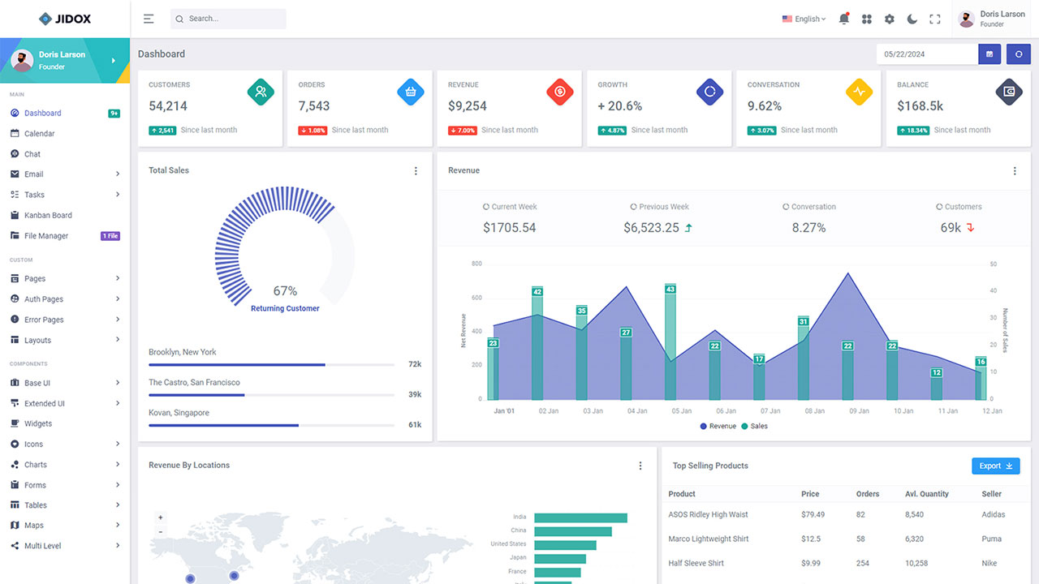Click the Conversation stat refresh icon in Revenue
Image resolution: width=1039 pixels, height=584 pixels.
click(x=786, y=207)
